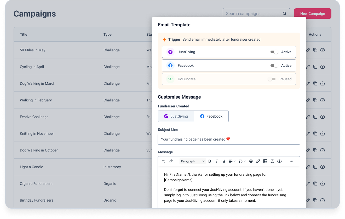Screen dimensions: 345x219
Task: Toggle the JustGiving trigger switch
Action: pyautogui.click(x=274, y=52)
